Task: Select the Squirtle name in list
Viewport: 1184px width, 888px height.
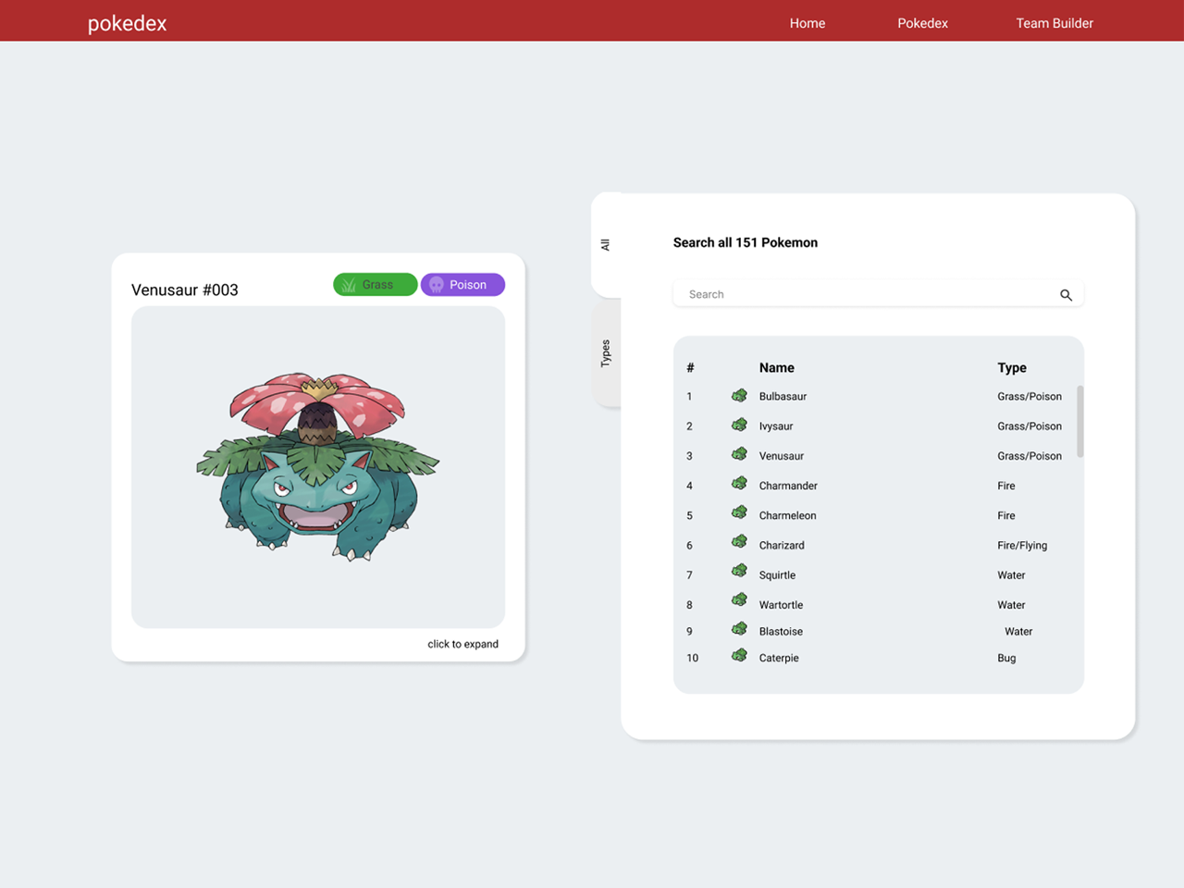Action: point(777,574)
